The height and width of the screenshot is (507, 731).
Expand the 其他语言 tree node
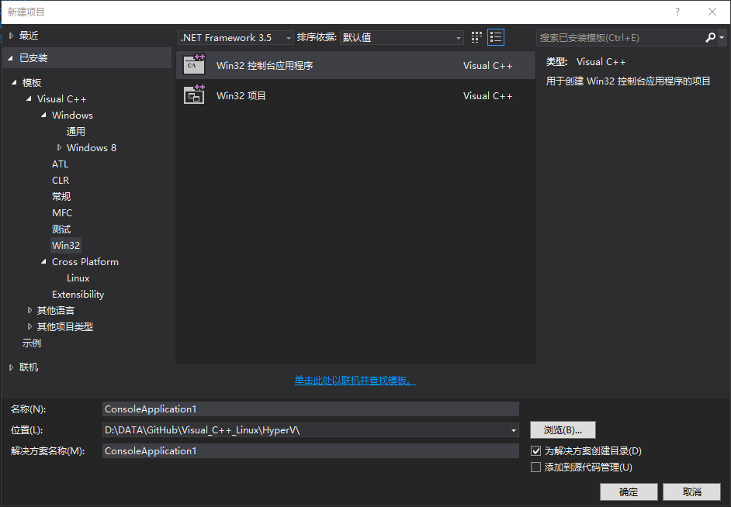point(29,311)
